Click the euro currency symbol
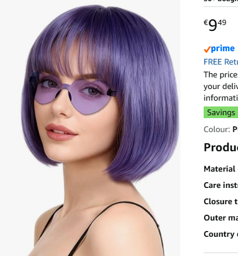This screenshot has width=238, height=256. tap(206, 23)
